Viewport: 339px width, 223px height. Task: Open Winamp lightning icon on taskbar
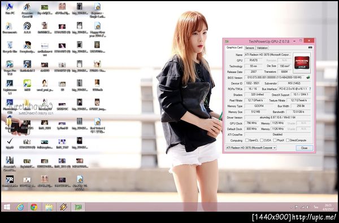click(x=63, y=207)
